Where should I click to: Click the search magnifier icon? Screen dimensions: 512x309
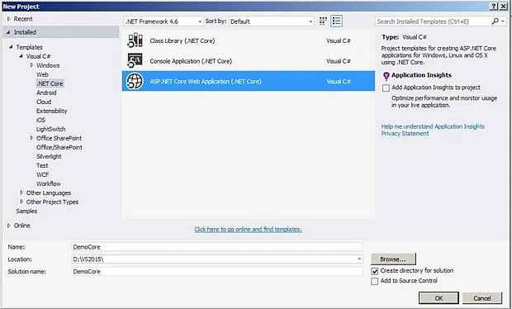495,21
